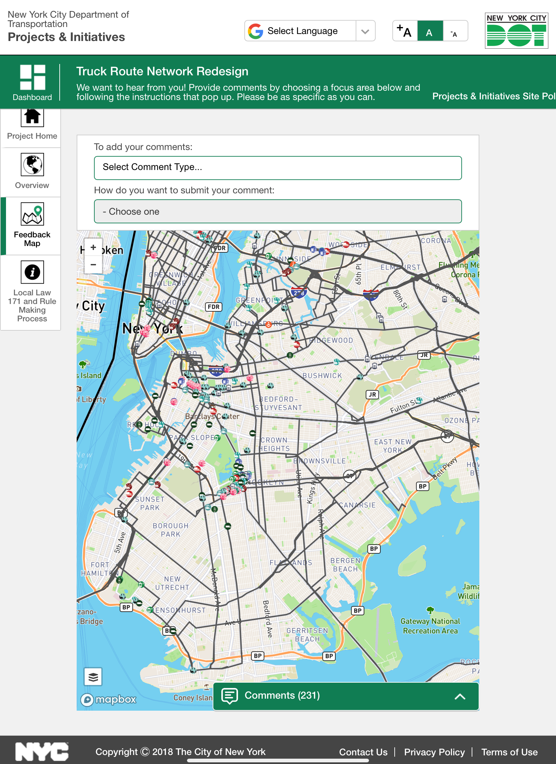
Task: Open Local Law 171 info icon
Action: 32,272
